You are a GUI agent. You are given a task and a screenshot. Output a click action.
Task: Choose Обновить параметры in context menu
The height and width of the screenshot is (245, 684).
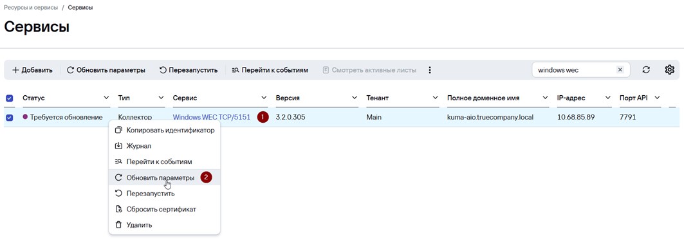[x=164, y=177]
